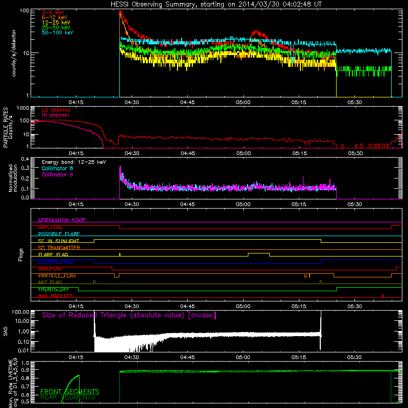
Task: Click the HESSI Observing Summary plot title
Action: click(216, 4)
